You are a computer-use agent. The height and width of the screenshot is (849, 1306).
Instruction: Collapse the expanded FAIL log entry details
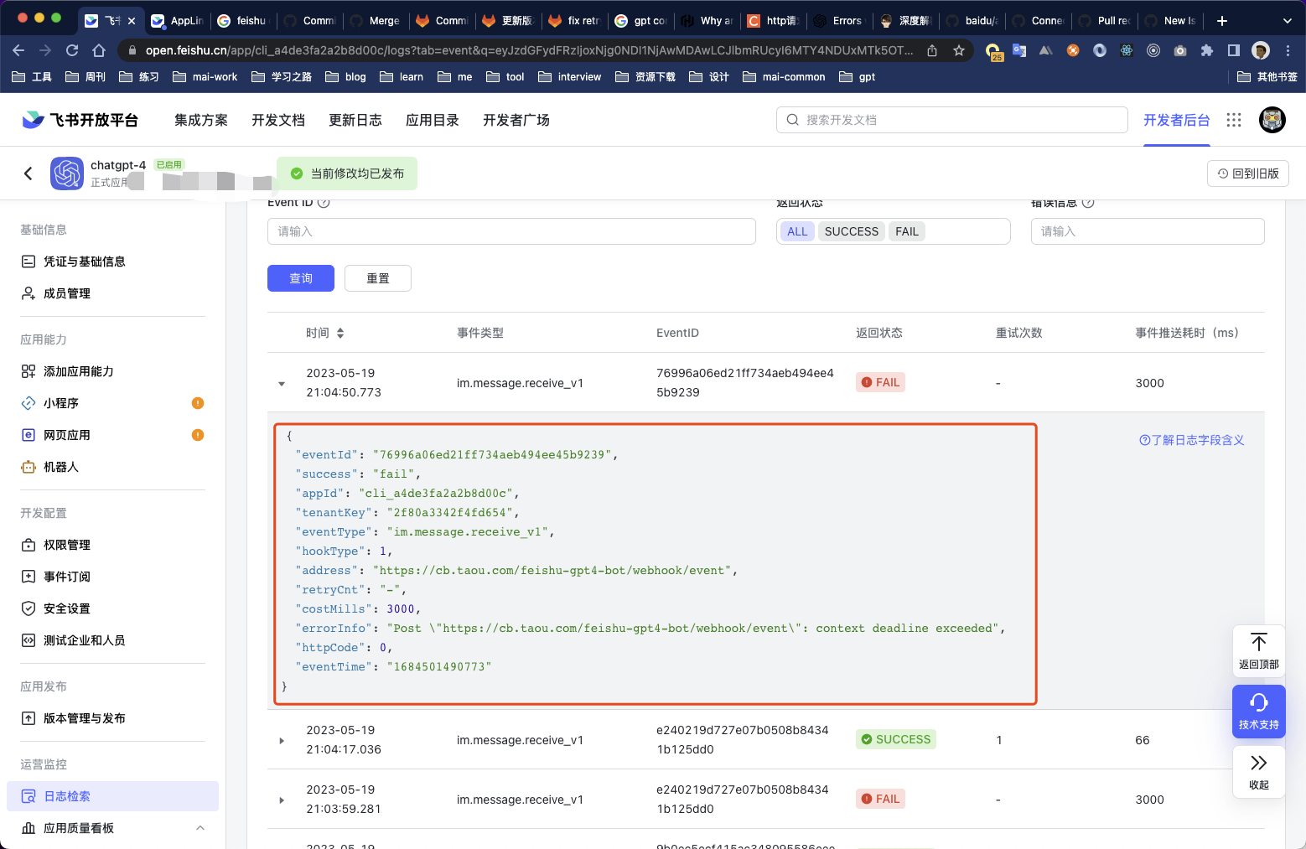[282, 383]
